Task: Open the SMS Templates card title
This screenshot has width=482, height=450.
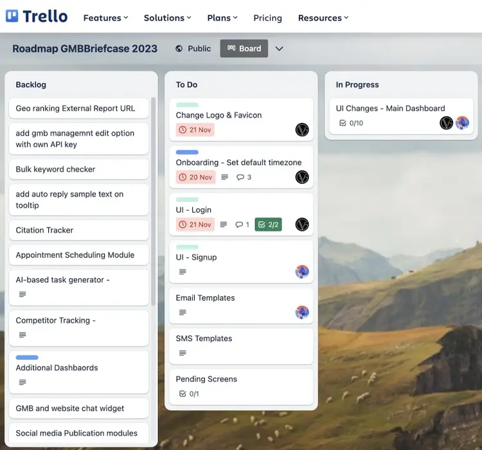Action: click(204, 338)
